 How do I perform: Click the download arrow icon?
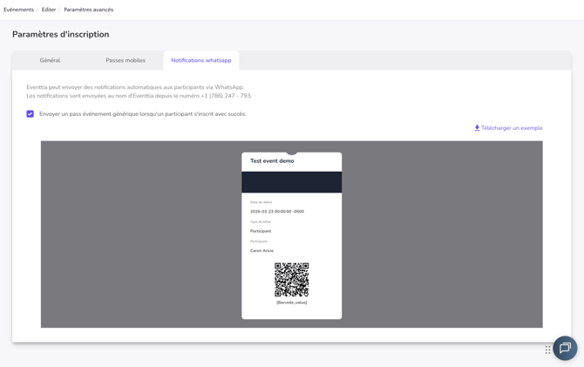pos(477,128)
